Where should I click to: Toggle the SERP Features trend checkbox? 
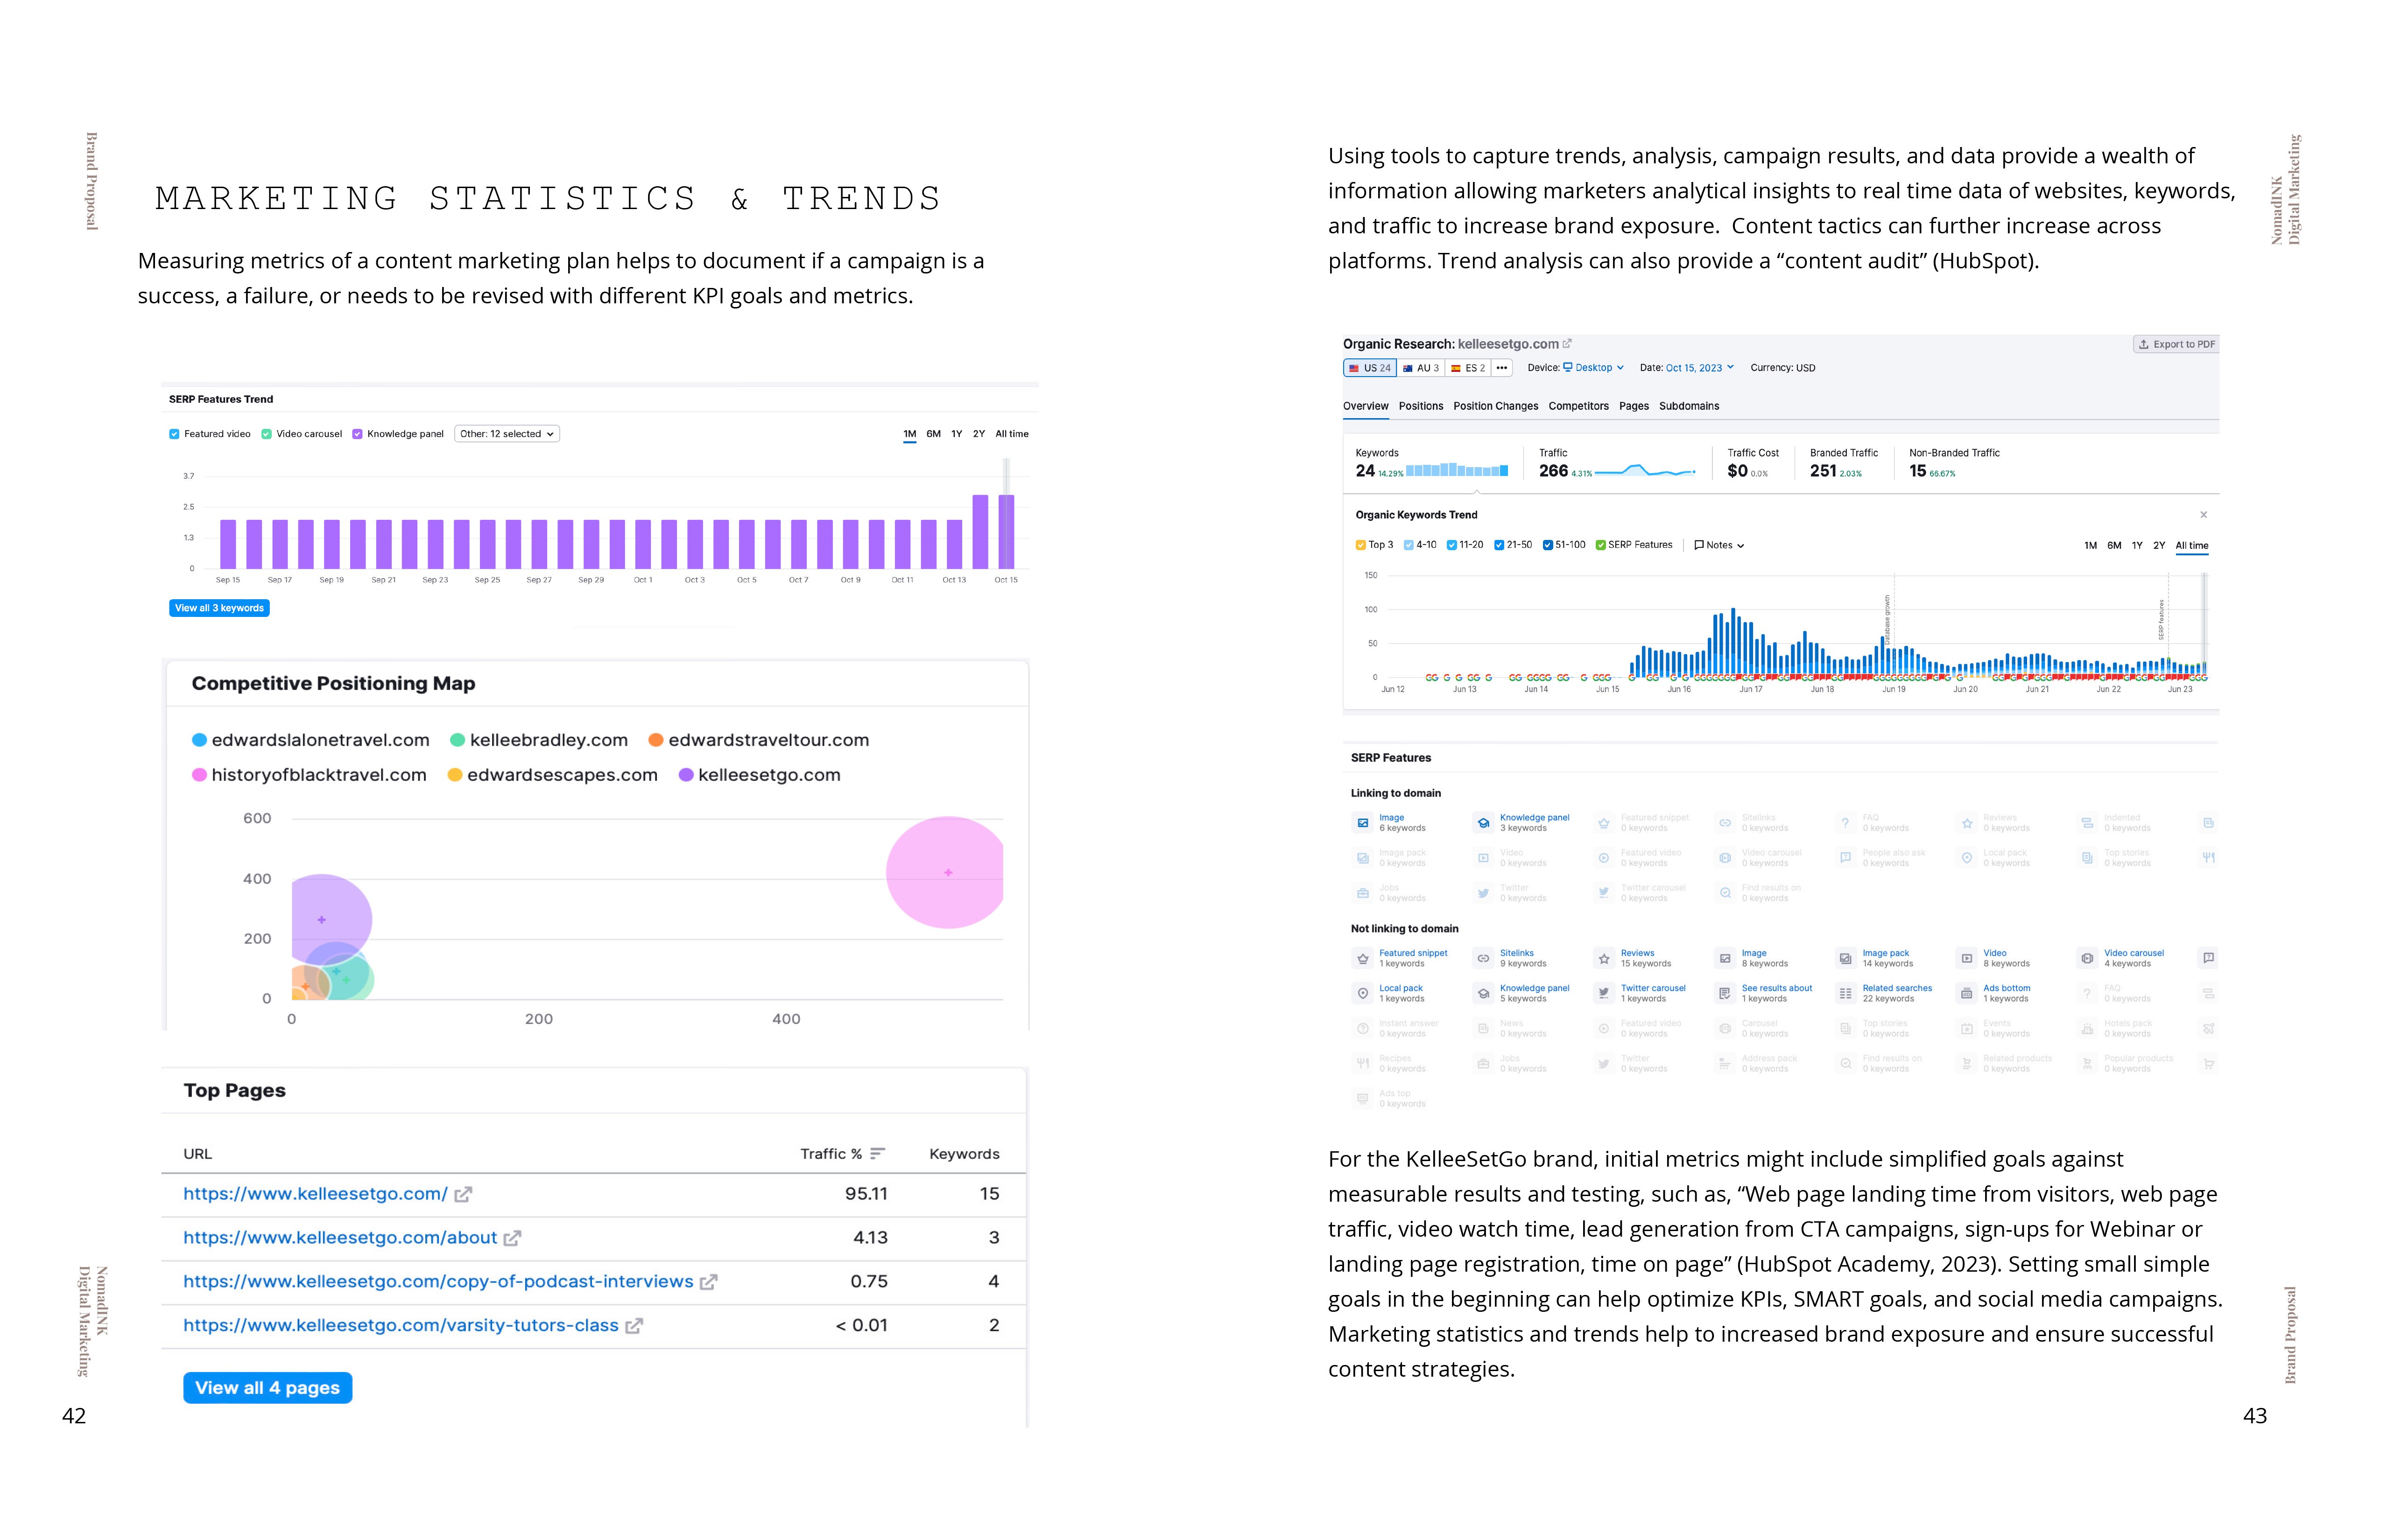[x=1601, y=545]
